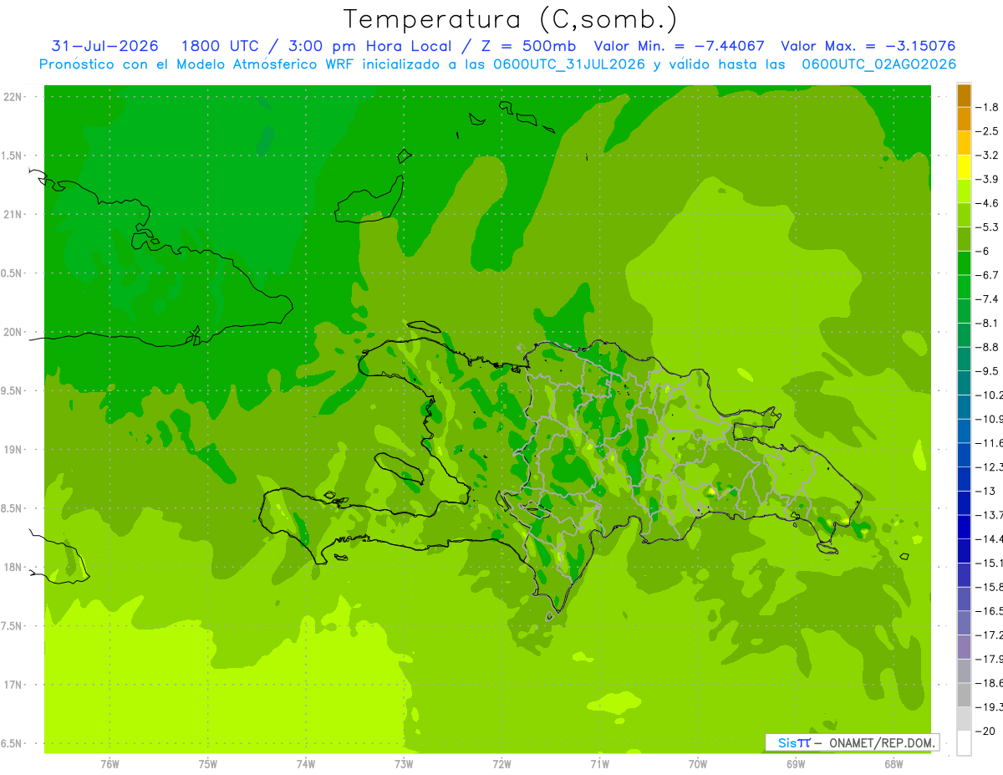Viewport: 1003px width, 775px height.
Task: Click the '68W' longitude axis label
Action: click(894, 764)
